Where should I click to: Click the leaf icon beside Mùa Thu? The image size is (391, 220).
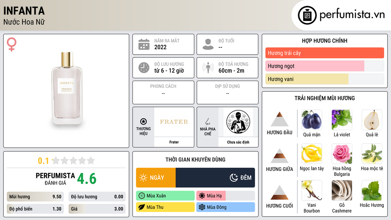(x=142, y=207)
